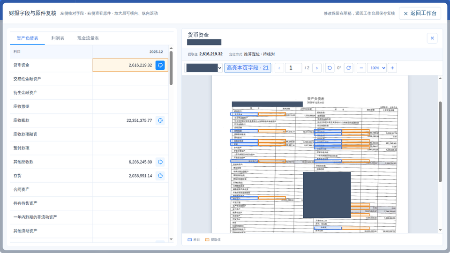Rotate document counterclockwise
Image resolution: width=450 pixels, height=253 pixels.
(x=330, y=68)
